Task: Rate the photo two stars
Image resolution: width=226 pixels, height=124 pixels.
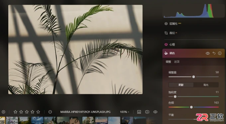Action: (x=21, y=112)
